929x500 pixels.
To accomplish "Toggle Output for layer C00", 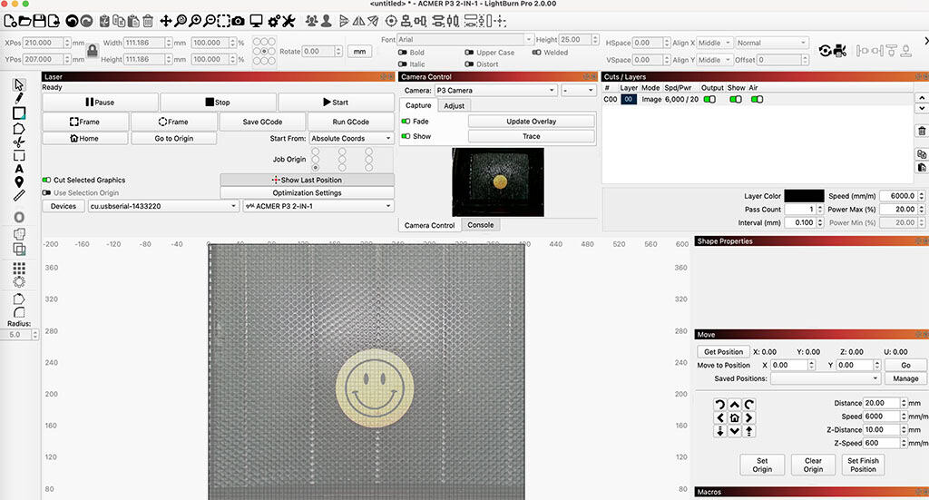I will pyautogui.click(x=709, y=99).
